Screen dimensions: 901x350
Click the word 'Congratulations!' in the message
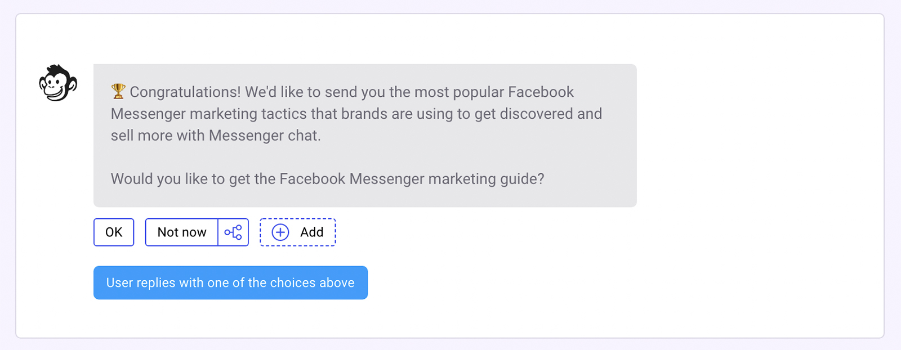[185, 92]
